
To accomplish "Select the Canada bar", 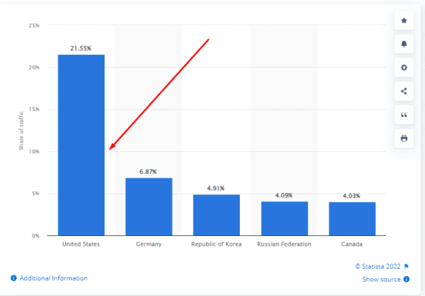I will (352, 219).
